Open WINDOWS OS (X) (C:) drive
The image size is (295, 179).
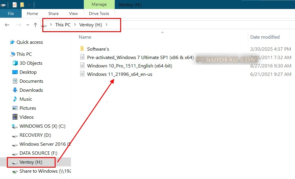42,126
